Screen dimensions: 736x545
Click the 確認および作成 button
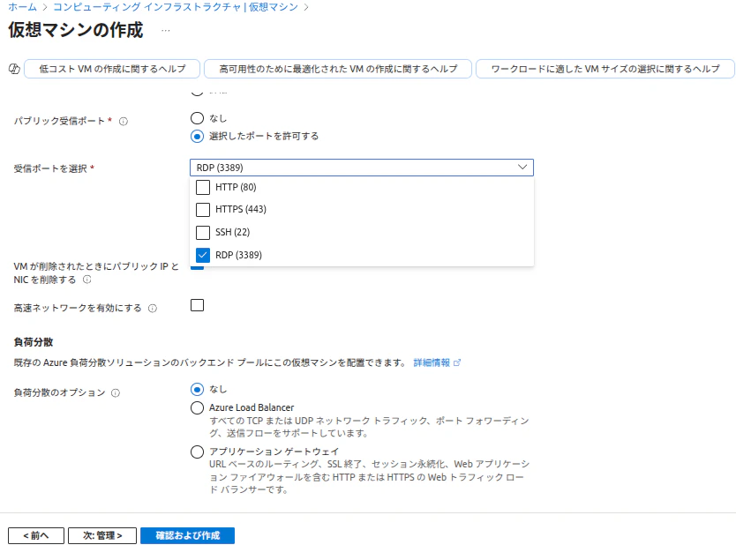(188, 535)
